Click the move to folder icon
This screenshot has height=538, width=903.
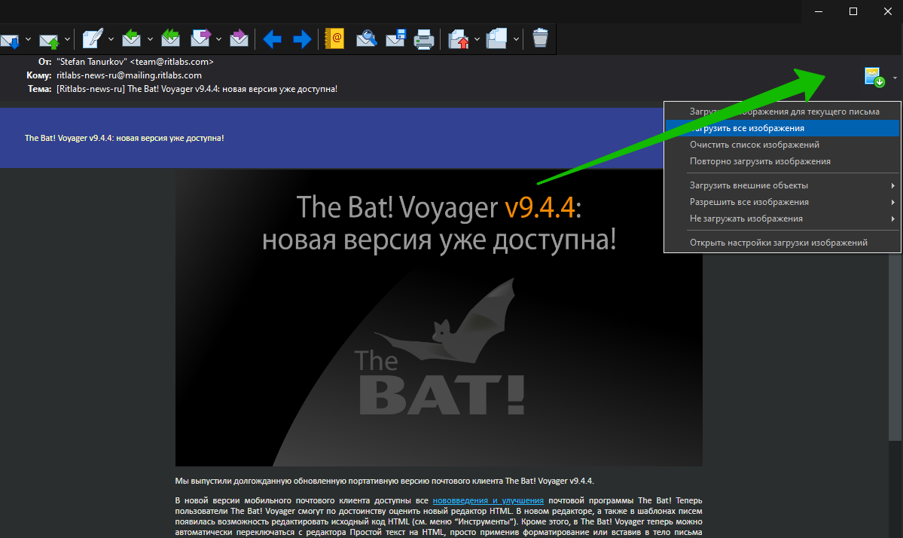click(x=459, y=39)
